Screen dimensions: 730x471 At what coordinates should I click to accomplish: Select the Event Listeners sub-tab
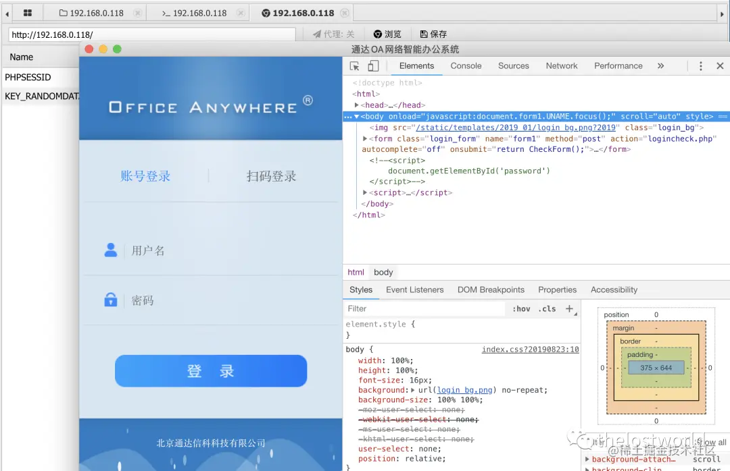(x=414, y=289)
